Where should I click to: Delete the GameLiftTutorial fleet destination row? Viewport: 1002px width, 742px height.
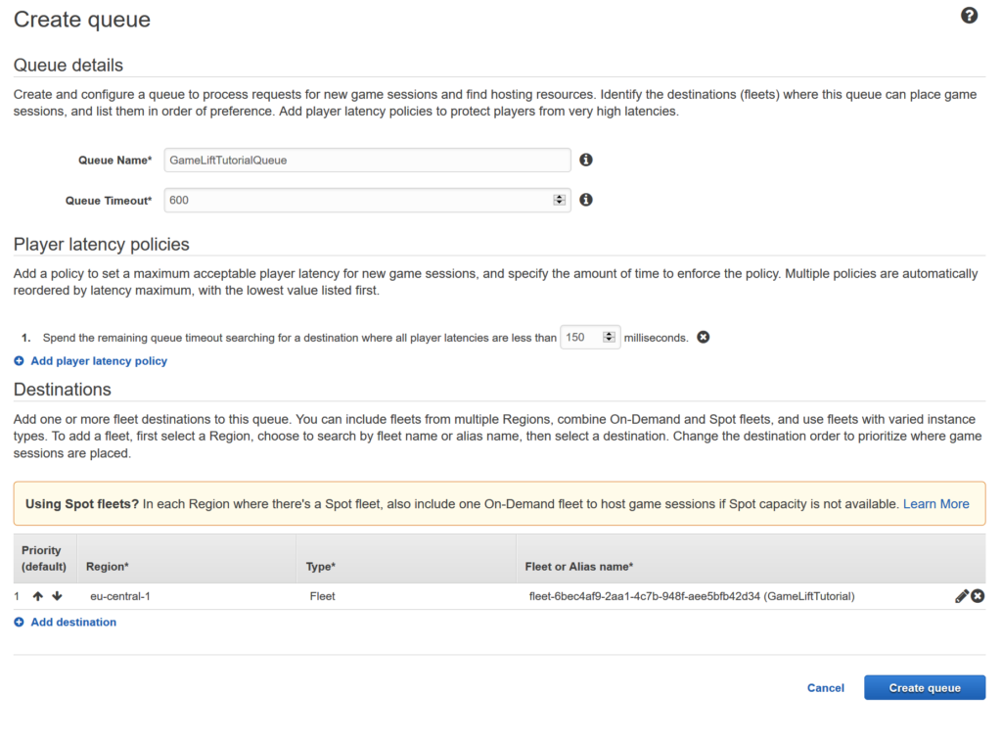(978, 596)
